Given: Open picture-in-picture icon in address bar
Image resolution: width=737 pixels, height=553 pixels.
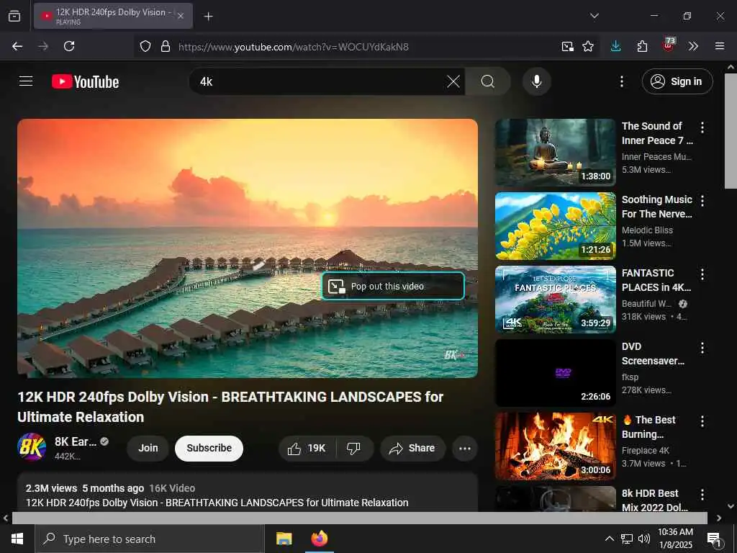Looking at the screenshot, I should (567, 46).
